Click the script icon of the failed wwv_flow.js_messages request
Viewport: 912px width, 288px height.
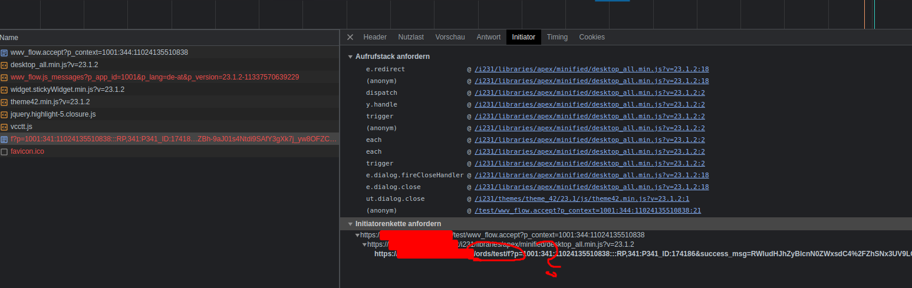4,77
